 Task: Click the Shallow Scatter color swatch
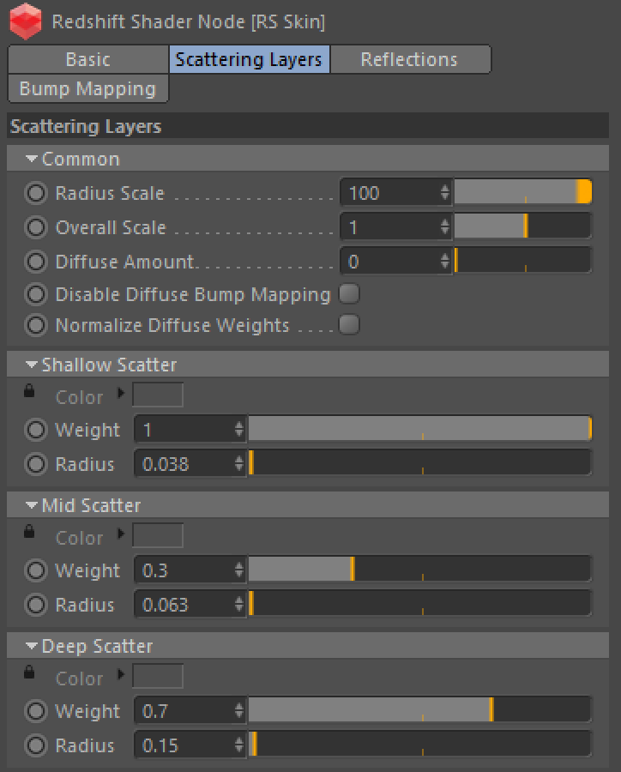pos(158,395)
